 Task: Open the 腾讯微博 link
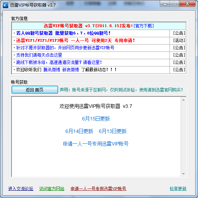click(52, 70)
